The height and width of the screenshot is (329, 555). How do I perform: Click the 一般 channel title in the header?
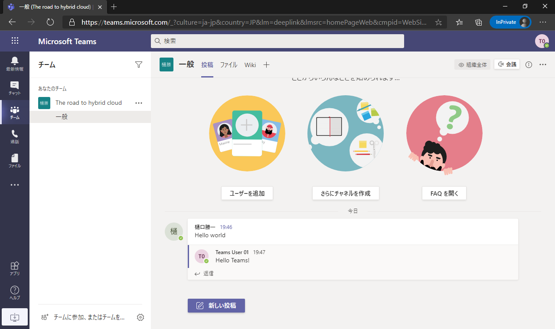(186, 65)
